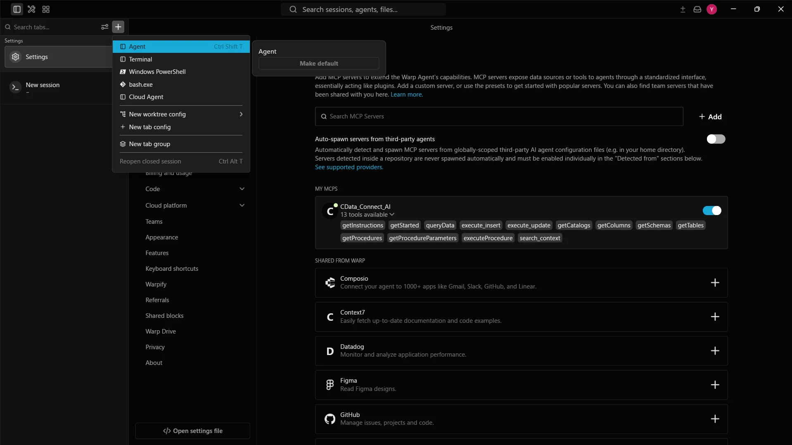Enable auto-spawn servers from third-party agents
Image resolution: width=792 pixels, height=445 pixels.
716,139
